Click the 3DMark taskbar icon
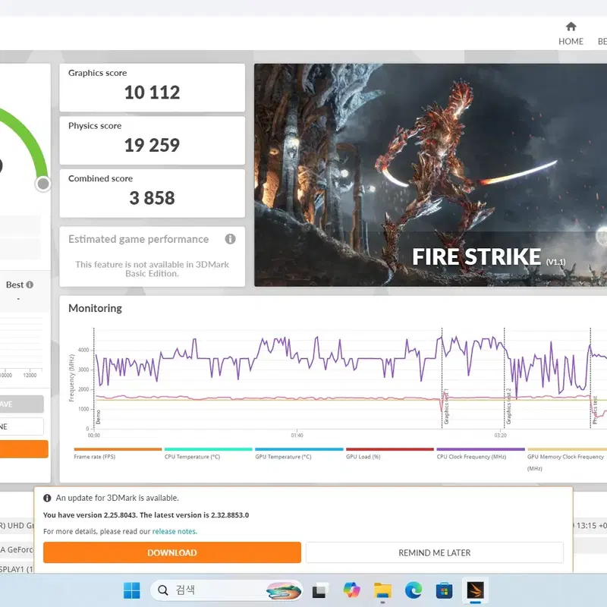607x607 pixels. [x=475, y=590]
